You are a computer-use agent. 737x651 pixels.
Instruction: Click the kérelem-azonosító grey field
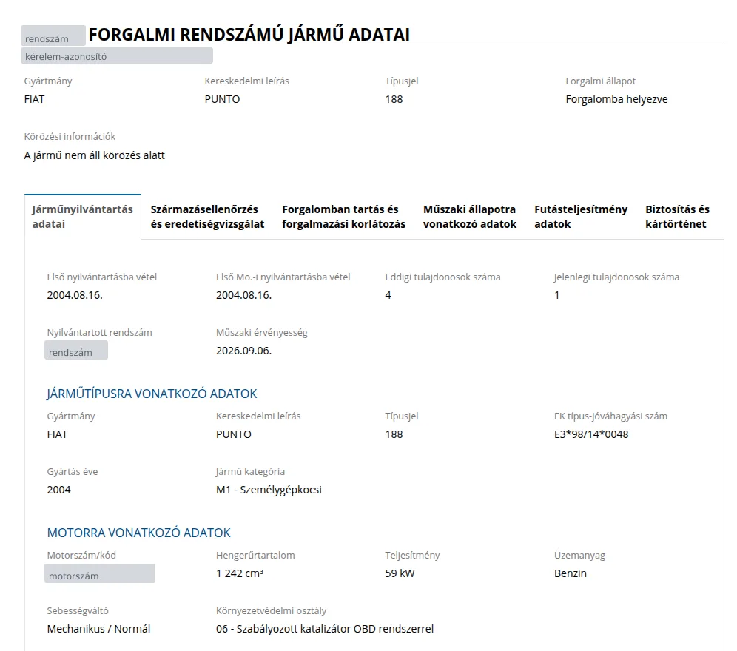tap(117, 56)
